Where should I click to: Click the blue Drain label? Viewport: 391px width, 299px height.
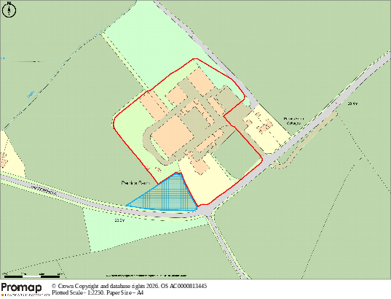(x=31, y=94)
